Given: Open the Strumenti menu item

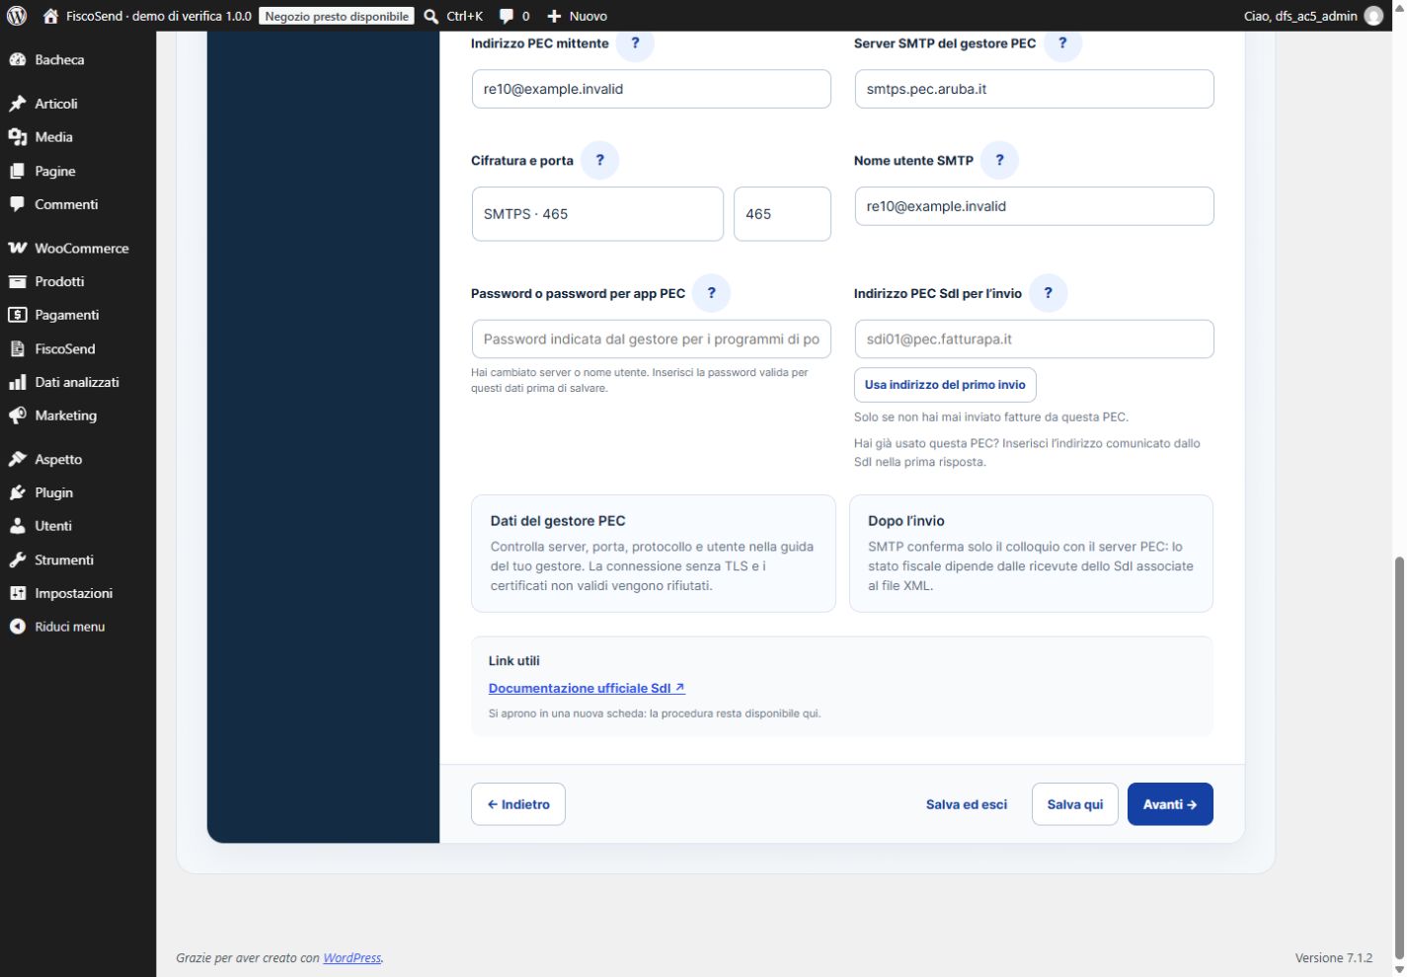Looking at the screenshot, I should (x=78, y=560).
